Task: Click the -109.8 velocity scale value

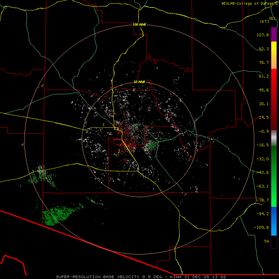Action: 261,228
